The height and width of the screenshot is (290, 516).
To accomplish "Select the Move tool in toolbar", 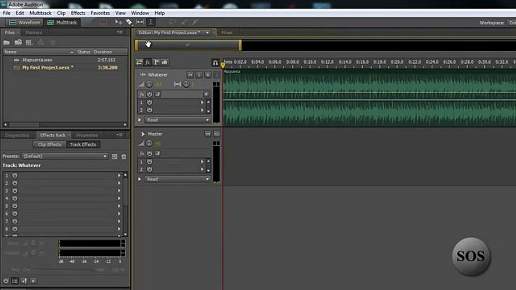I will [x=119, y=22].
